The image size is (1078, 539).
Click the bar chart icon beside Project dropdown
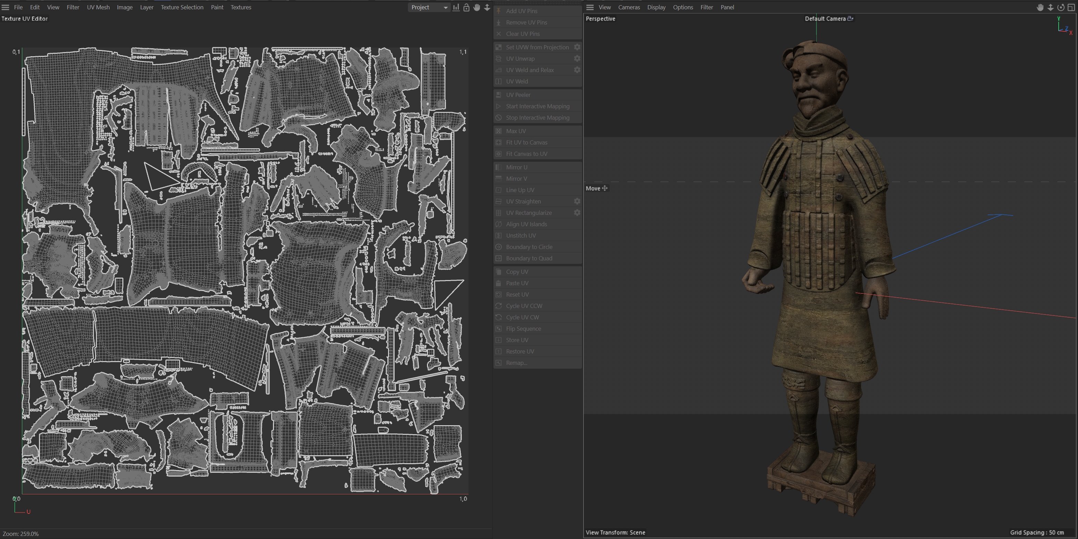point(456,8)
